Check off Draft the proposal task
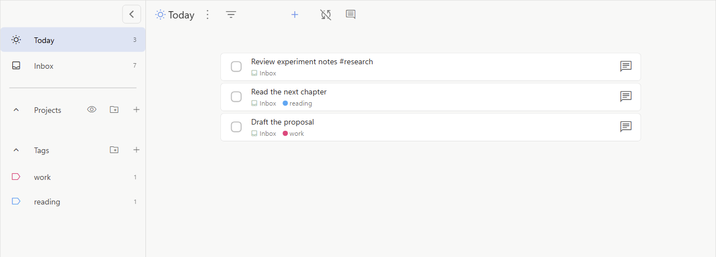The height and width of the screenshot is (257, 716). (236, 127)
